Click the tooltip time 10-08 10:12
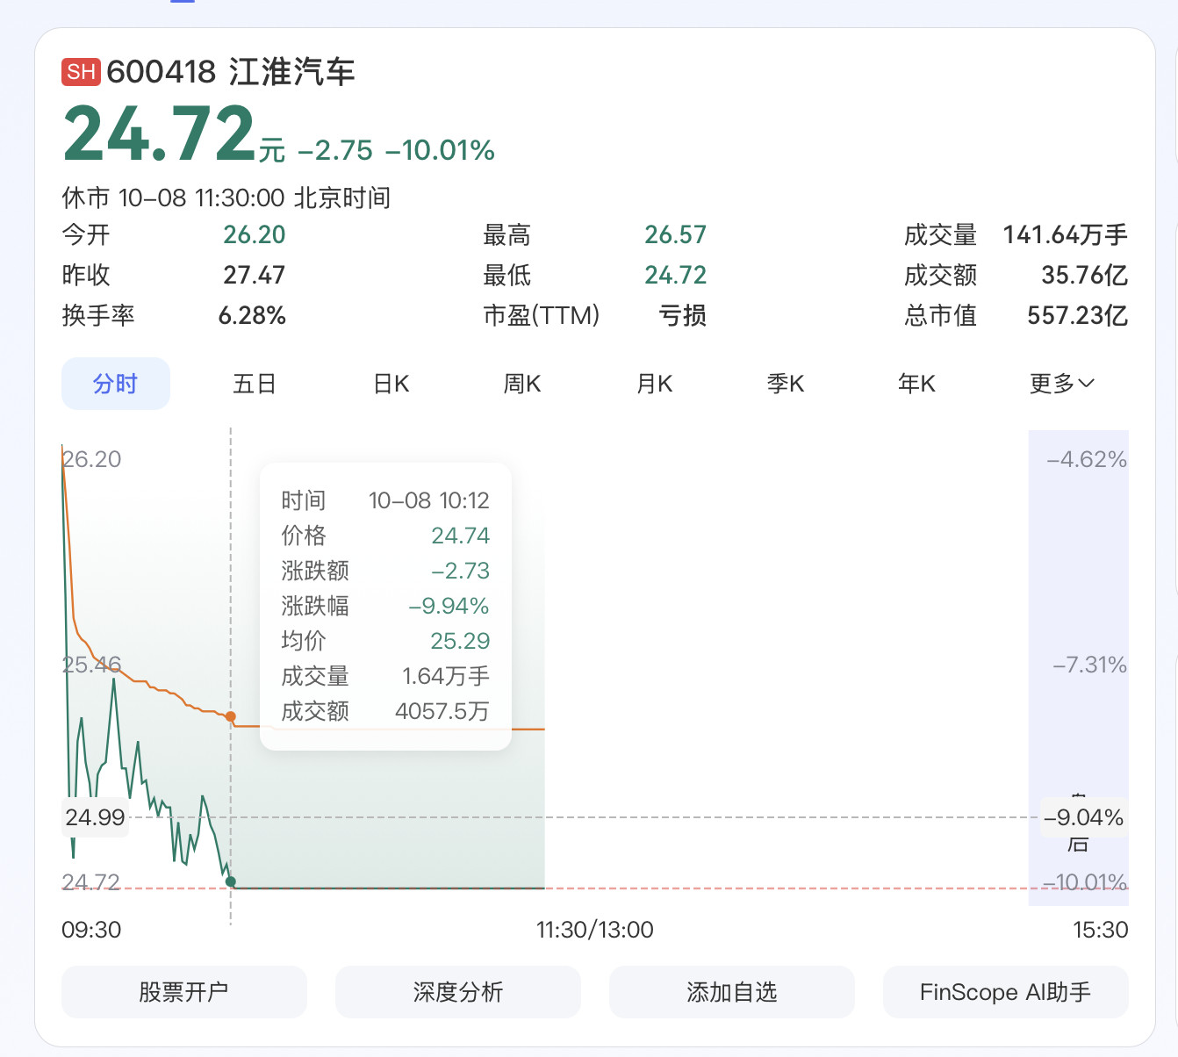The width and height of the screenshot is (1178, 1057). point(429,500)
